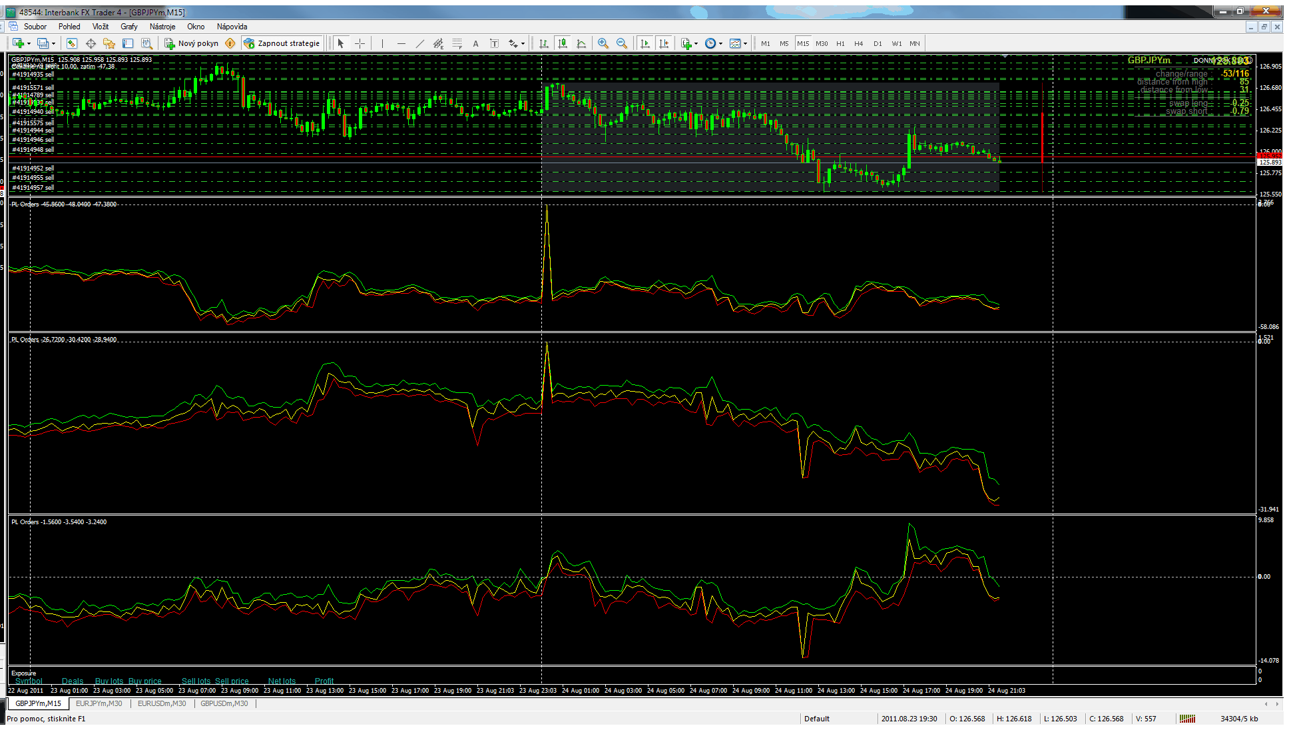Switch to the EURJPYm,M30 chart tab
Image resolution: width=1289 pixels, height=730 pixels.
pos(99,703)
